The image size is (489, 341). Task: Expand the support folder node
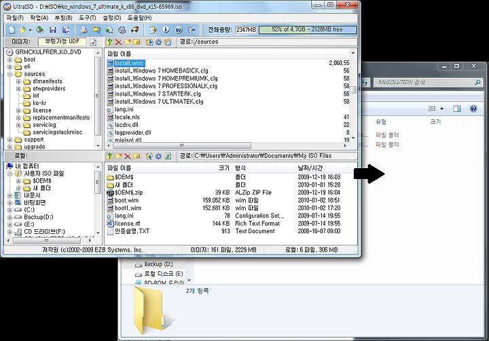(10, 140)
